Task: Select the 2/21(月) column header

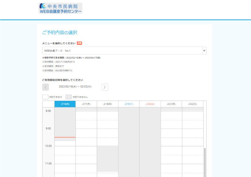Action: (x=171, y=104)
